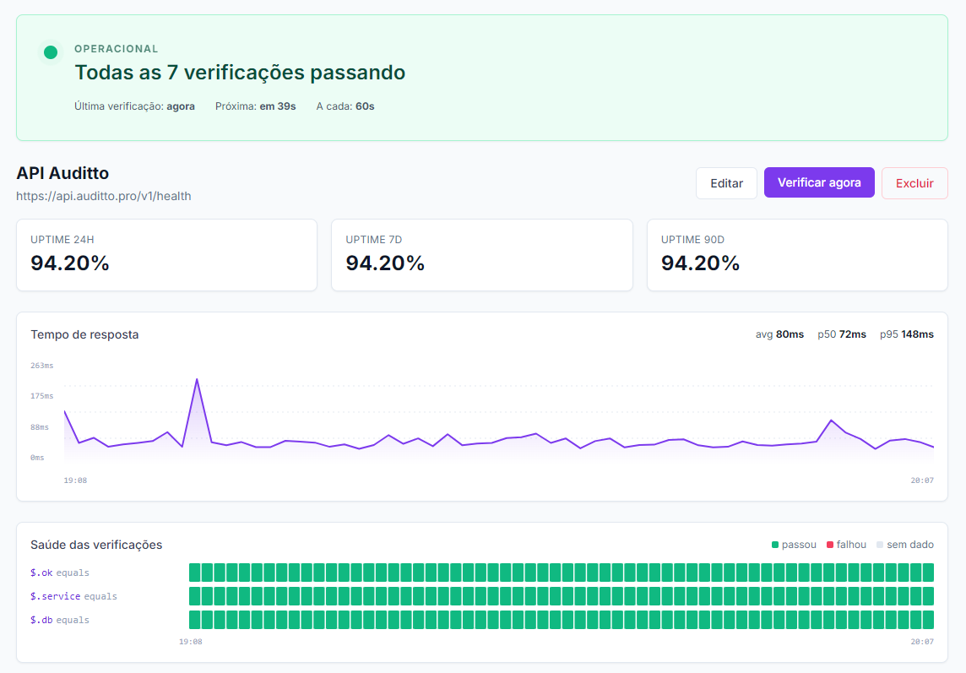Select the API Auditto heading
The height and width of the screenshot is (673, 966).
click(x=62, y=173)
